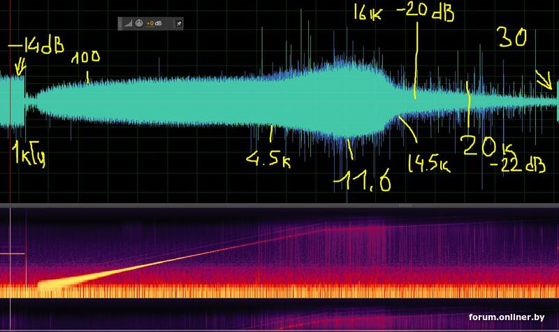Place the cursor in the teal waveform display
Image resolution: width=559 pixels, height=332 pixels.
(x=279, y=100)
